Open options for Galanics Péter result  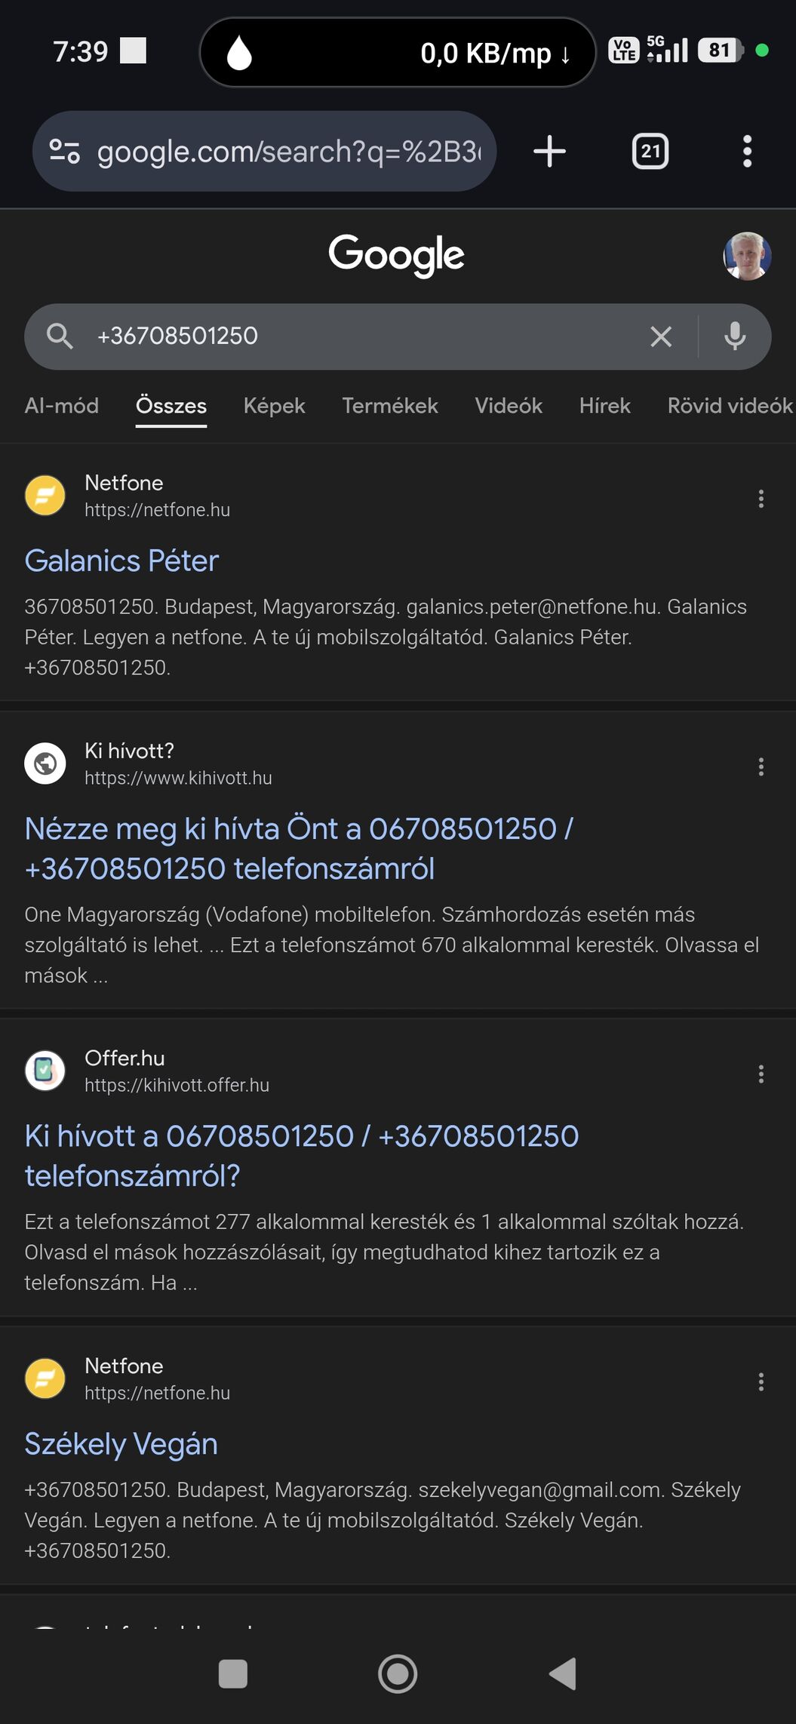(761, 499)
